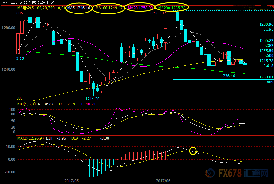This screenshot has width=274, height=184.
Task: Click the 2017/06 date label on time axis
Action: pos(163,181)
